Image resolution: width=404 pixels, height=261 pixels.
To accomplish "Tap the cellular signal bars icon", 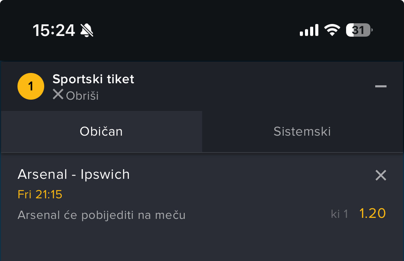I will point(309,30).
